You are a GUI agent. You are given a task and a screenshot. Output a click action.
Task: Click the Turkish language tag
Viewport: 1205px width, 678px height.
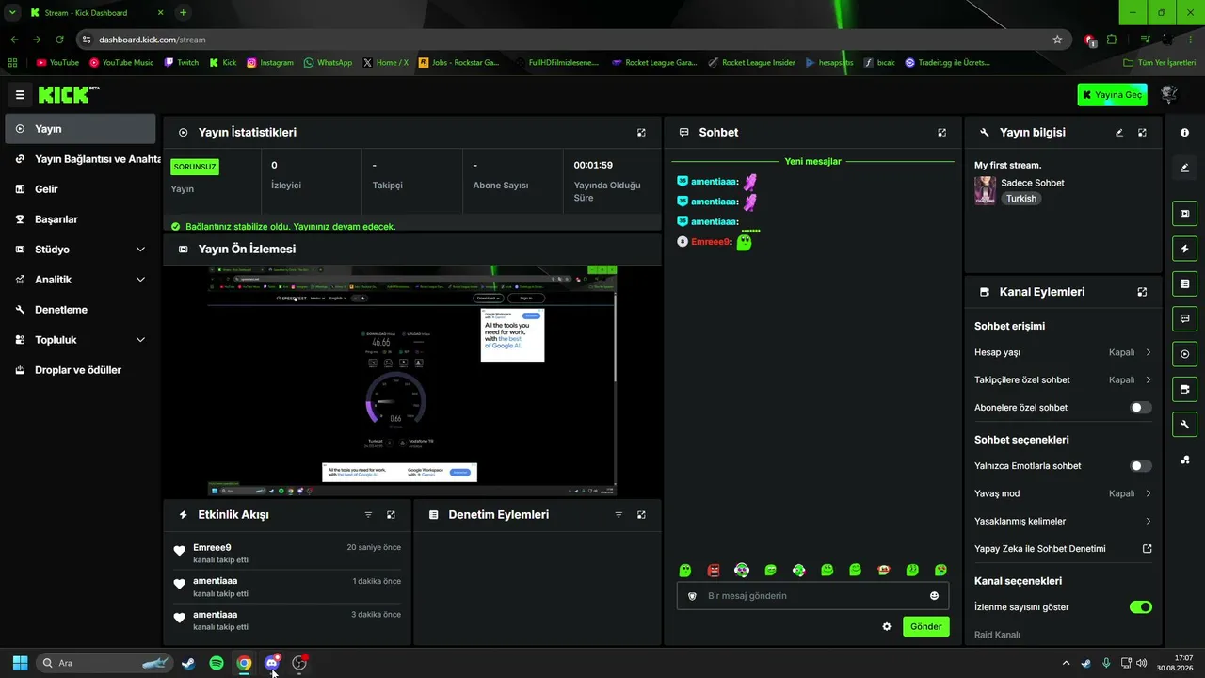1020,199
